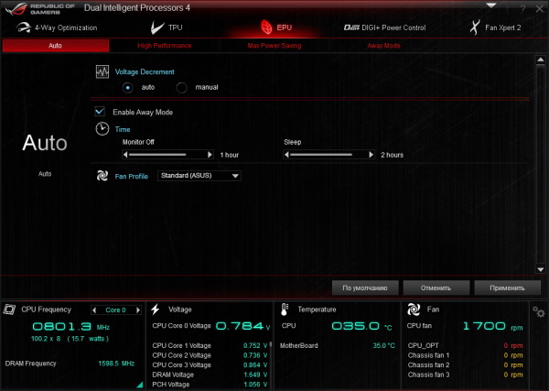Open Fan Xpert 2 section
Viewport: 549px width, 391px height.
coord(495,27)
